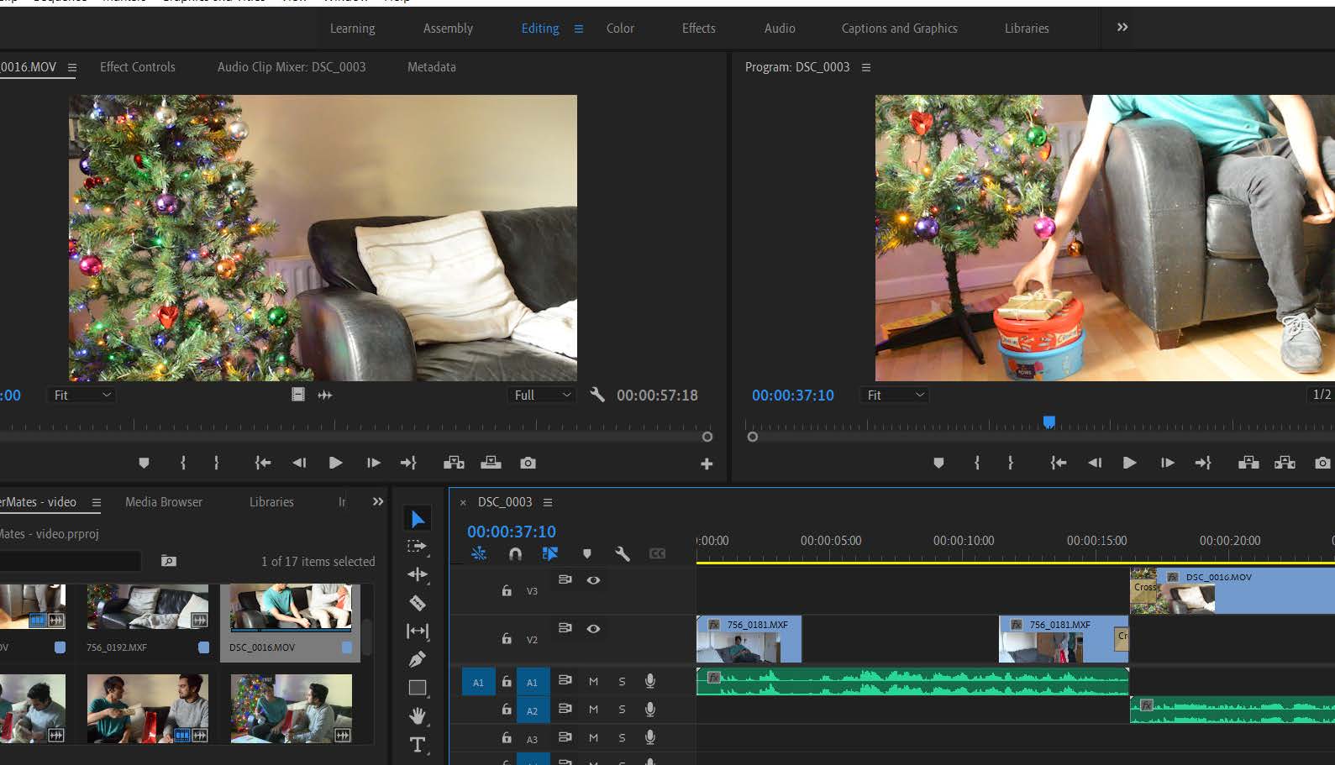
Task: Toggle Snap in timeline
Action: click(515, 553)
